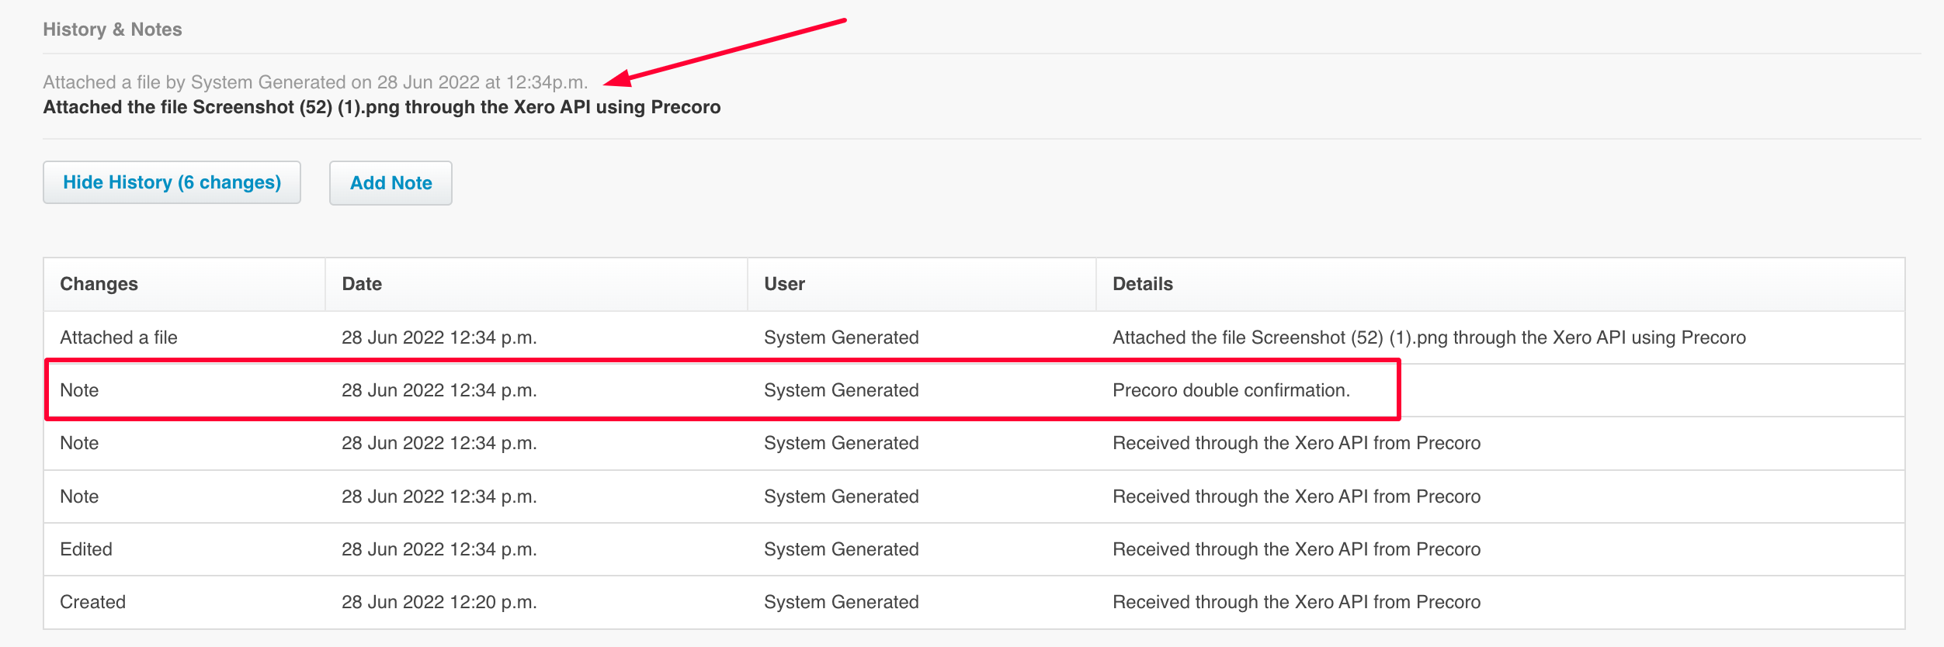Screen dimensions: 1944x647
Task: Collapse history with Hide History button
Action: pos(172,182)
